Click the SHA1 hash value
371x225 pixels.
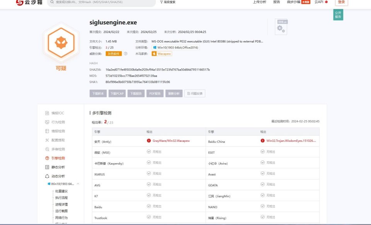pos(138,82)
